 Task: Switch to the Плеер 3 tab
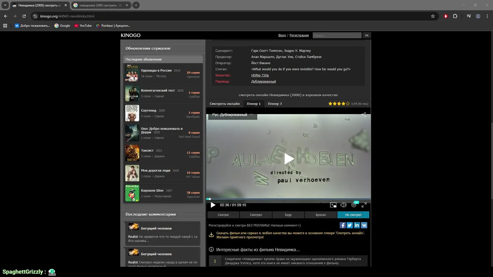tap(275, 104)
